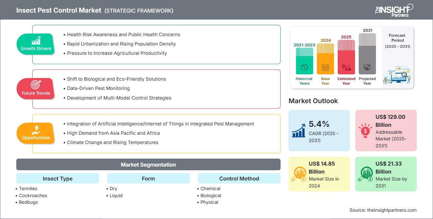
Task: Click the Projected Year presentation icon
Action: (367, 68)
